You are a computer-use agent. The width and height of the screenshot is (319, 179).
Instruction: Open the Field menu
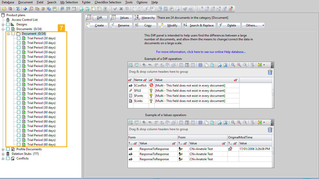click(40, 2)
